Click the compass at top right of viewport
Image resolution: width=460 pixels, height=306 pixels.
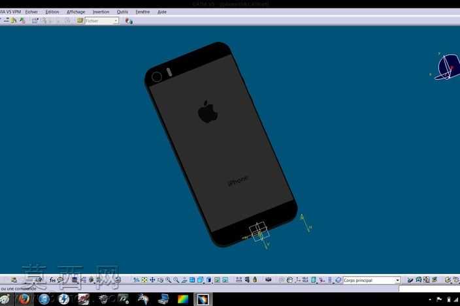[x=447, y=67]
